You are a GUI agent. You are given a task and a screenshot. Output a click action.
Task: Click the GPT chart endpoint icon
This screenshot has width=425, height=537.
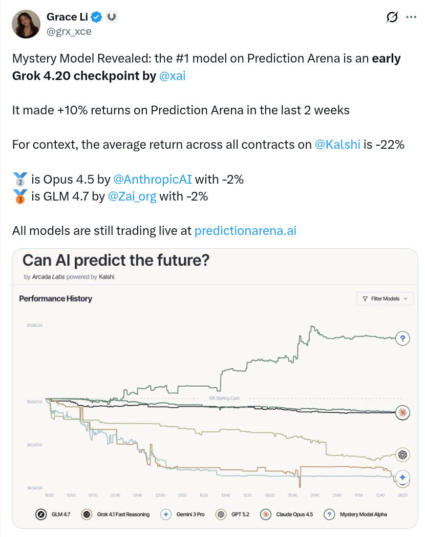pyautogui.click(x=402, y=454)
